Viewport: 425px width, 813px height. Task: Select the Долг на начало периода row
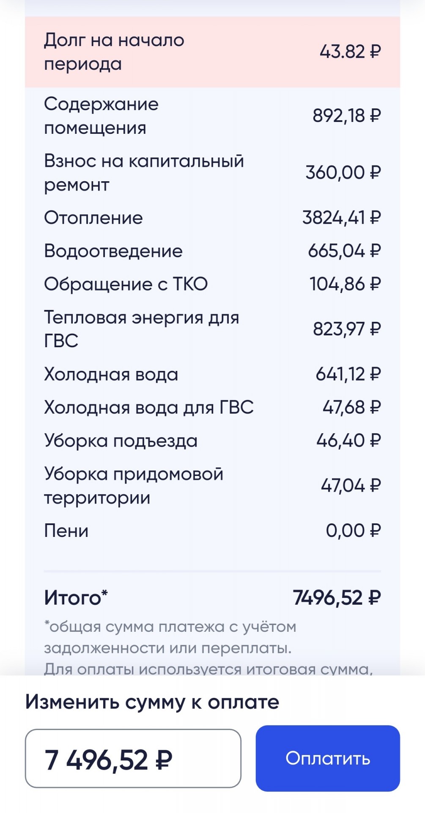212,52
